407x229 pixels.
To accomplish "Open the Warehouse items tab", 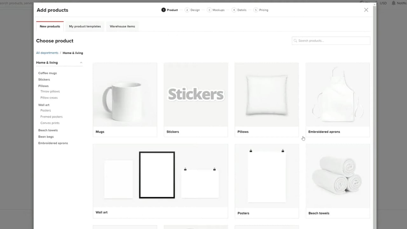I will 122,26.
